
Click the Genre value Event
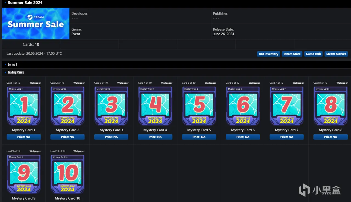pos(76,34)
